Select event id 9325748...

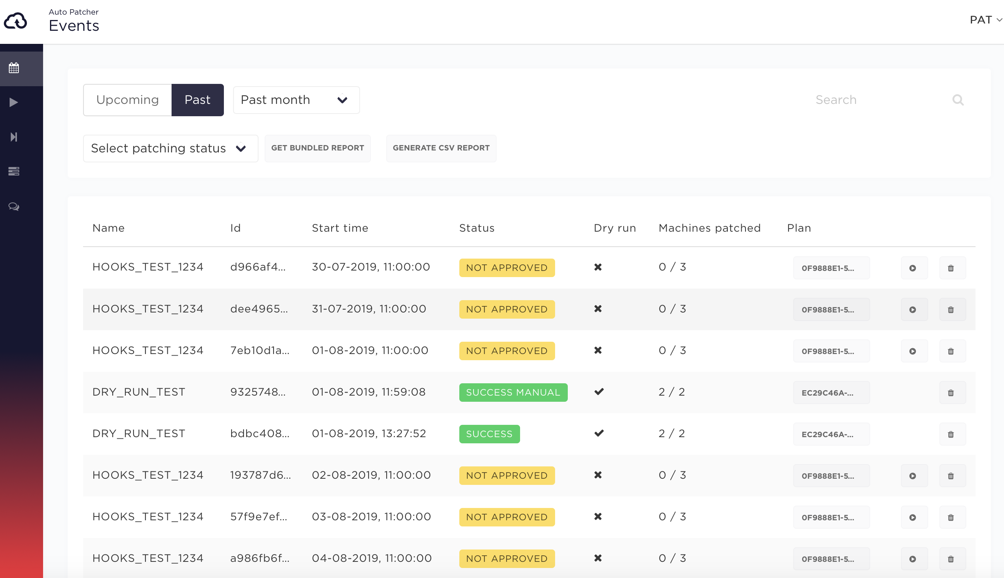(x=258, y=392)
